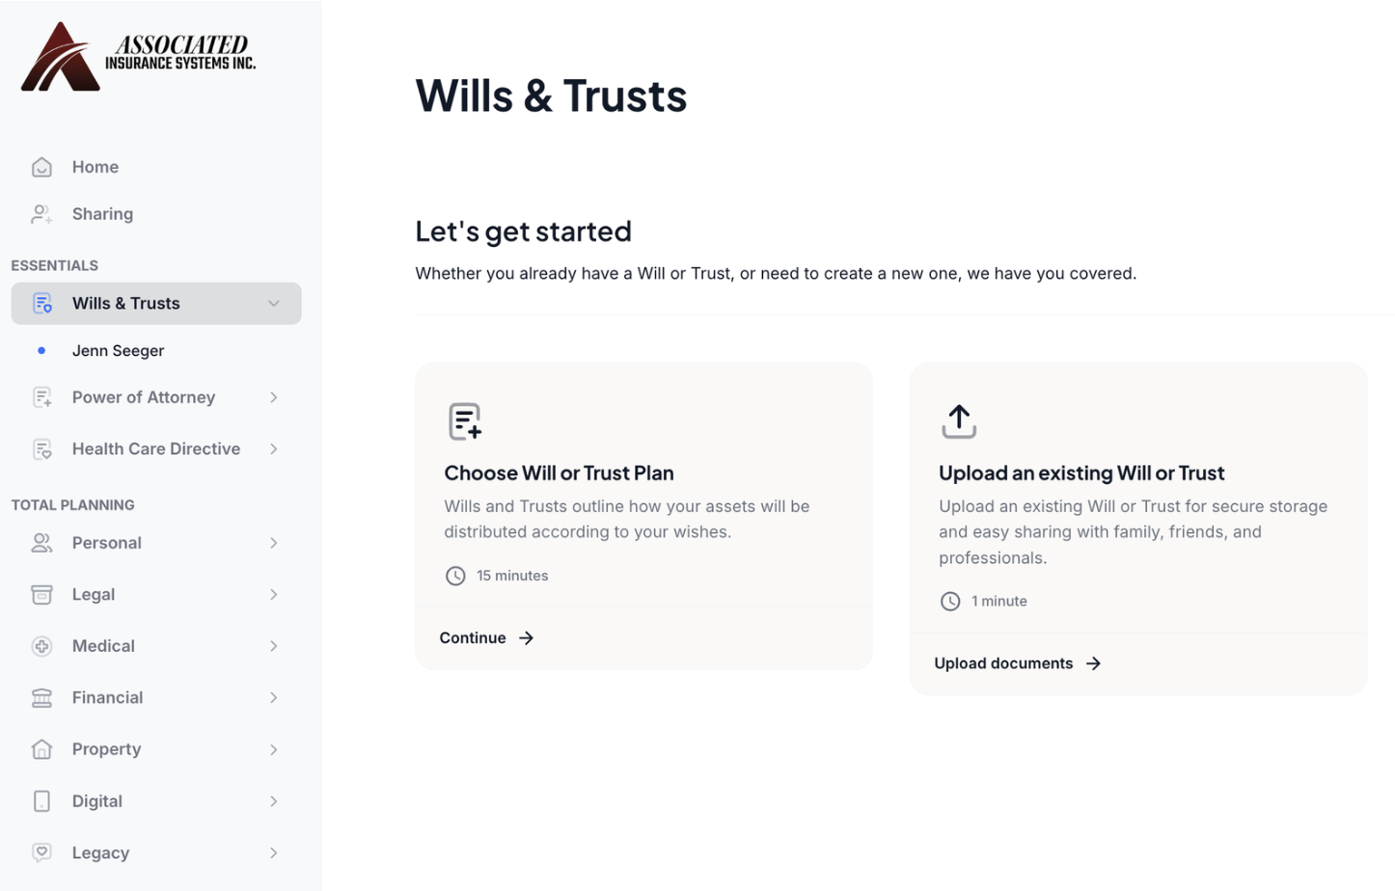
Task: Click the Health Care Directive icon
Action: tap(41, 449)
